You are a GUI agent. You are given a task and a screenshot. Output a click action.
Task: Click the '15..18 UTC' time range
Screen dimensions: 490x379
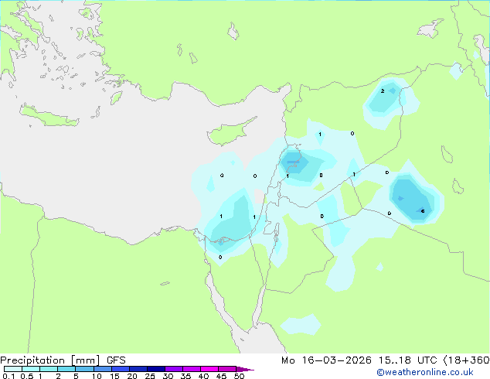pos(407,360)
